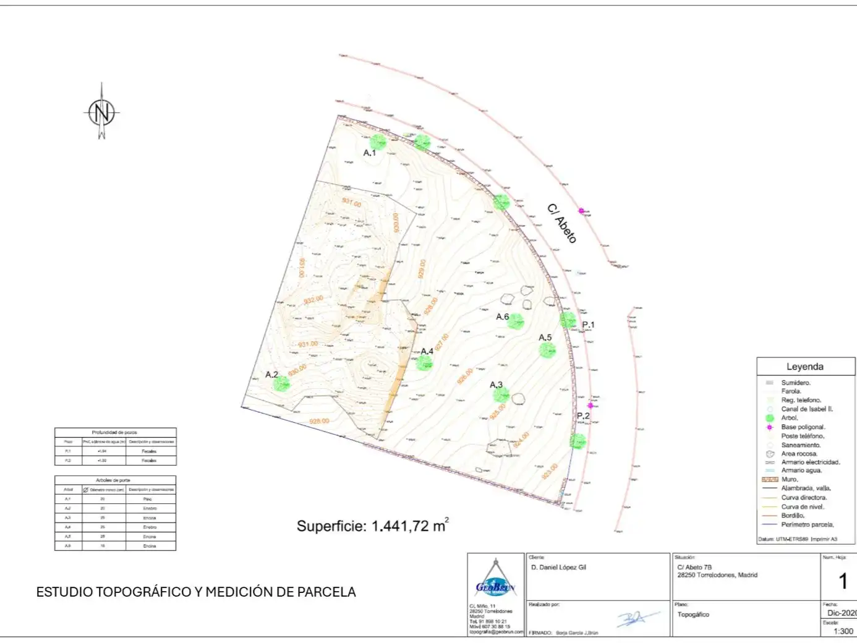Click the '926.00' contour elevation label
This screenshot has height=643, width=857.
465,376
